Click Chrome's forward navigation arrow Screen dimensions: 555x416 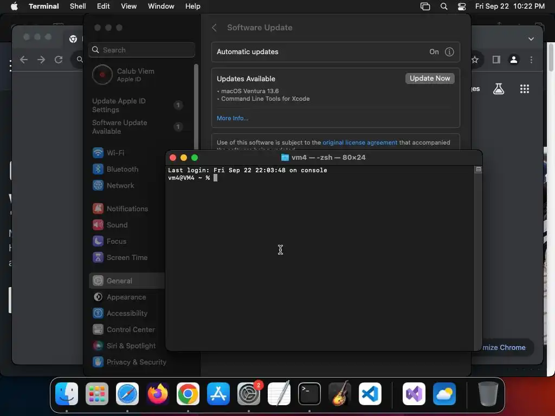pyautogui.click(x=41, y=60)
